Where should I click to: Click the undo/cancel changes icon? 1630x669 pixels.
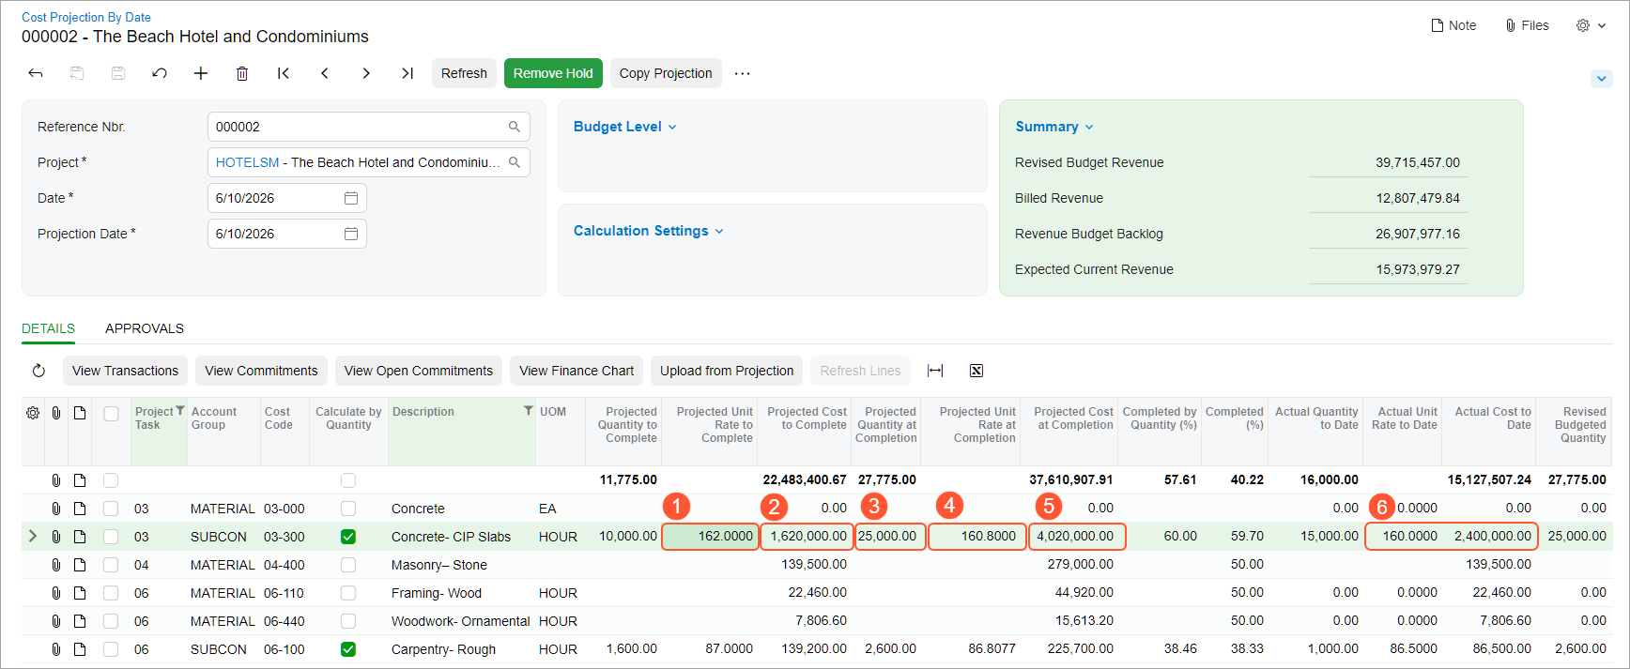coord(160,73)
